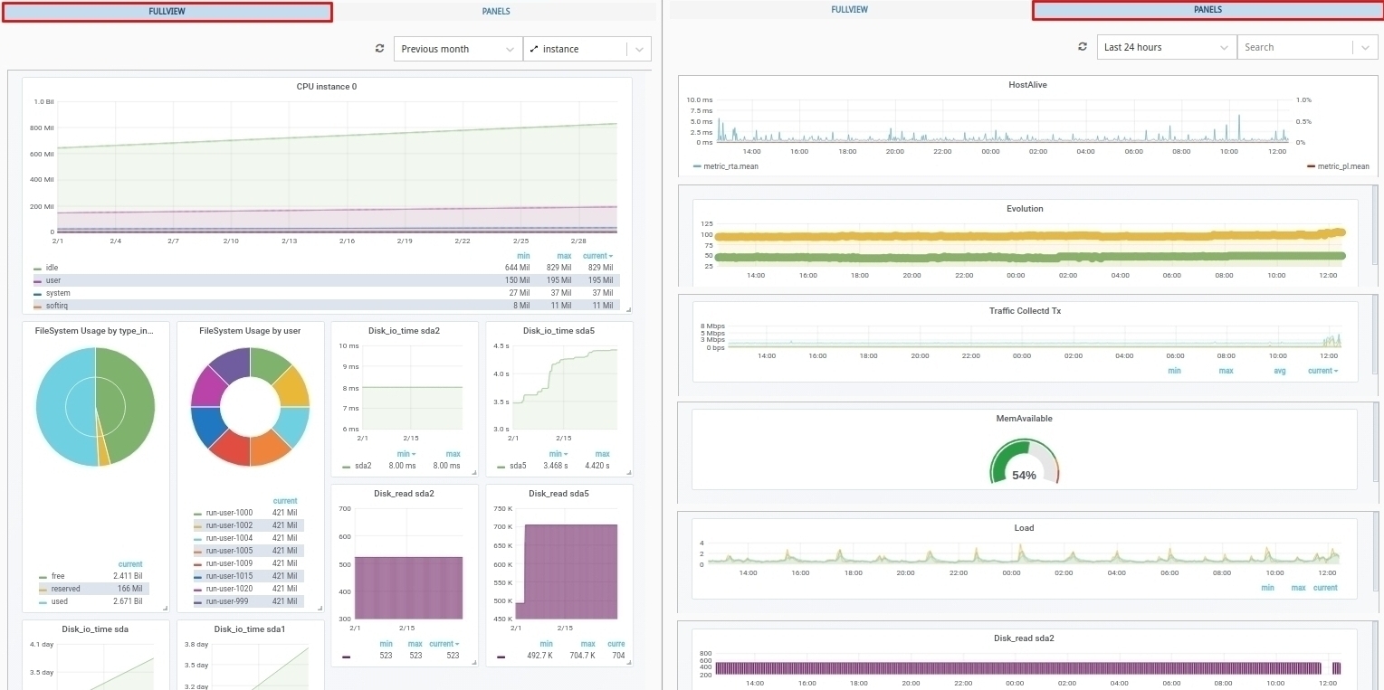Open FileSystem Usage by user panel title menu
The image size is (1384, 690).
250,331
